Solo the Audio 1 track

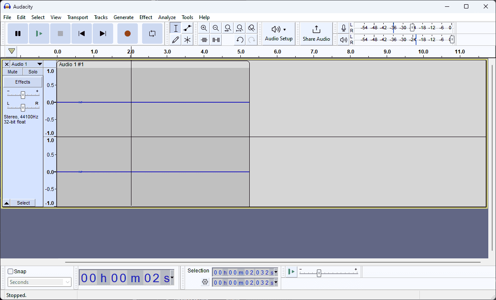pyautogui.click(x=33, y=72)
